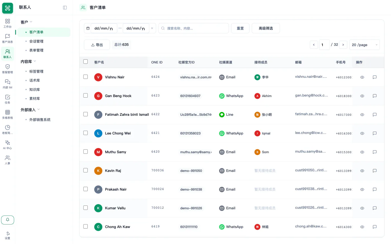Screen dimensions: 391x244
Task: Open the 人事 HR sidebar icon
Action: pos(8,160)
